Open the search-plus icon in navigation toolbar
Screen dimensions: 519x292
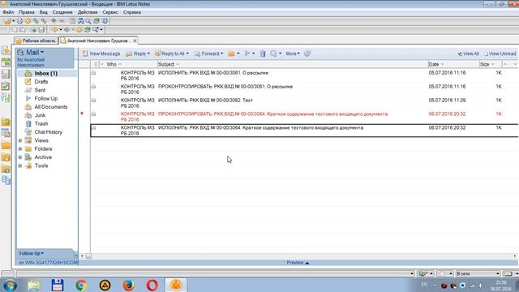96,30
